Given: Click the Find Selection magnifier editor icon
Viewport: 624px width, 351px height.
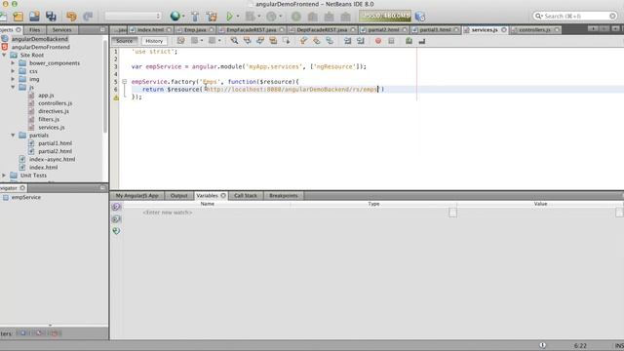Looking at the screenshot, I should pyautogui.click(x=234, y=41).
